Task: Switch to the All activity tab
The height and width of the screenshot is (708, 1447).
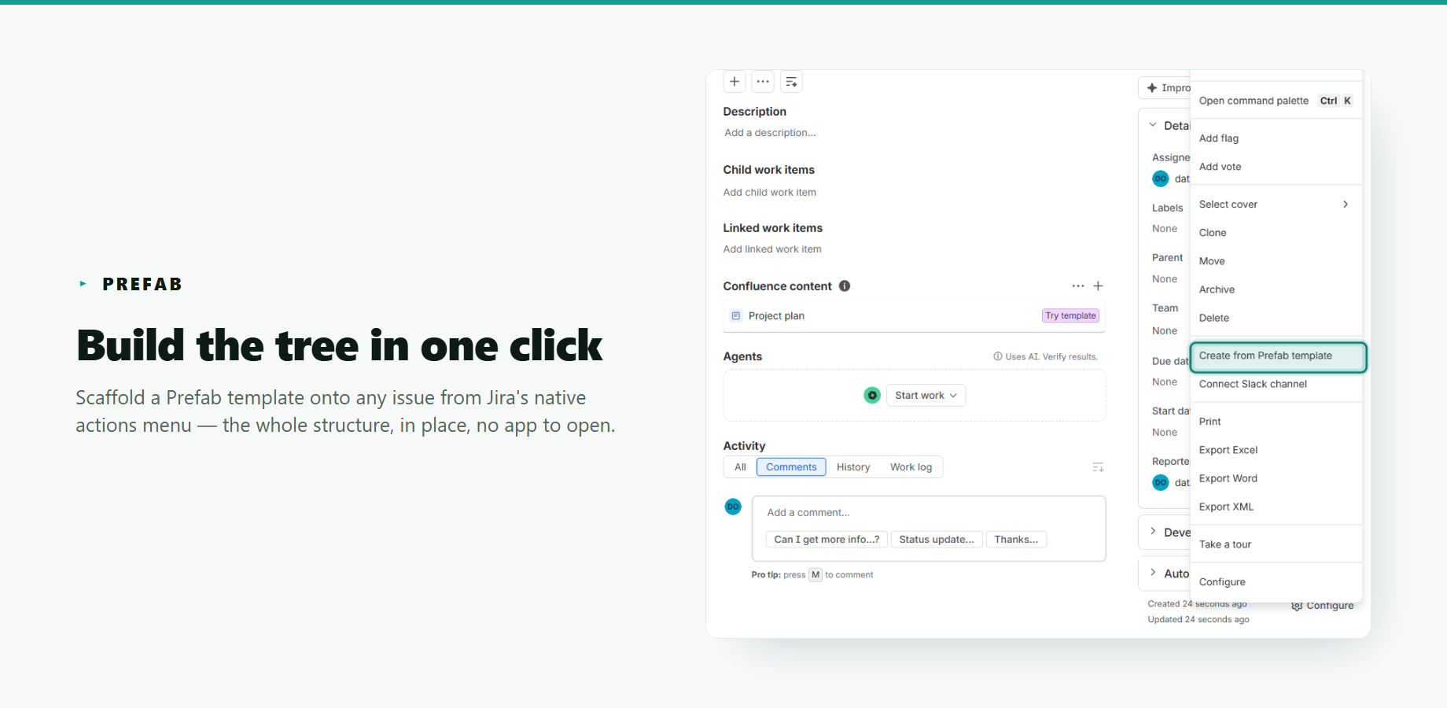Action: tap(740, 467)
